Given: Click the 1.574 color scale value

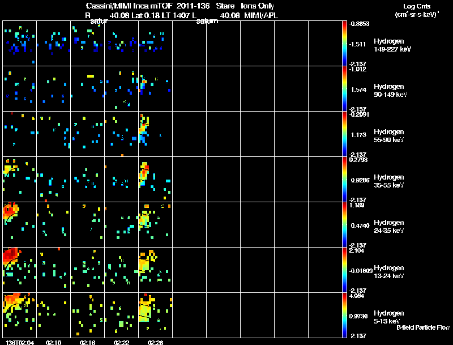Looking at the screenshot, I should pyautogui.click(x=358, y=90).
